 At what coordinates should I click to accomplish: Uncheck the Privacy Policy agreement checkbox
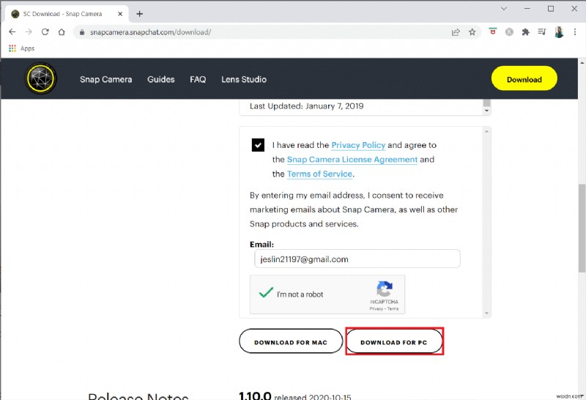coord(258,145)
